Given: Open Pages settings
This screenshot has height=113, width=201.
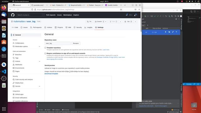Looking at the screenshot, I should coord(17,71).
